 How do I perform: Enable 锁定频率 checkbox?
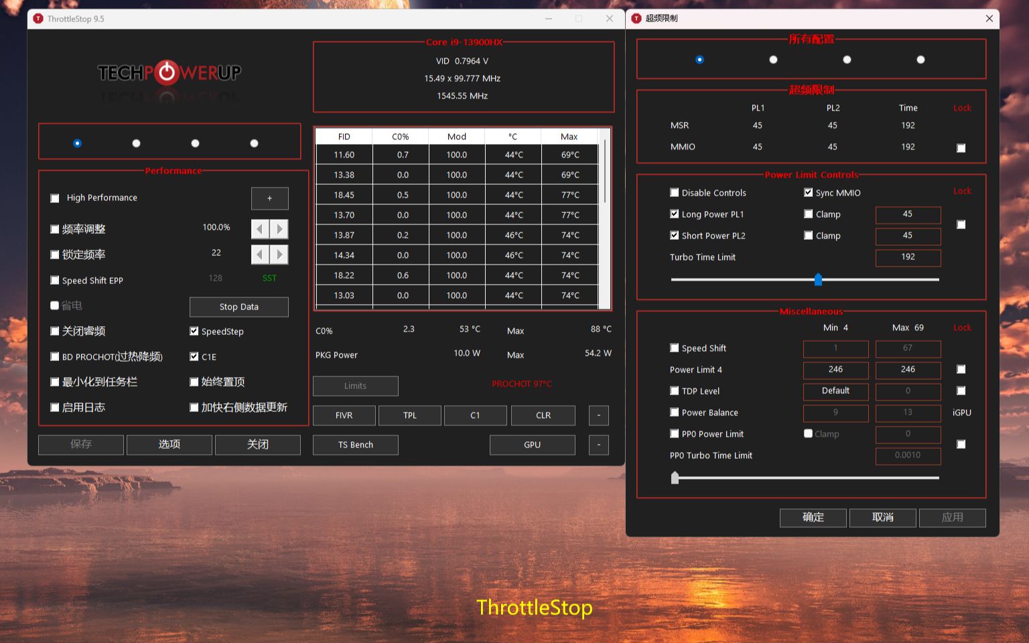(x=55, y=255)
